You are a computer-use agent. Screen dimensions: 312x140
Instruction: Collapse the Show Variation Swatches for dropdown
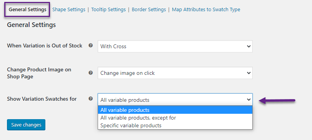(175, 100)
